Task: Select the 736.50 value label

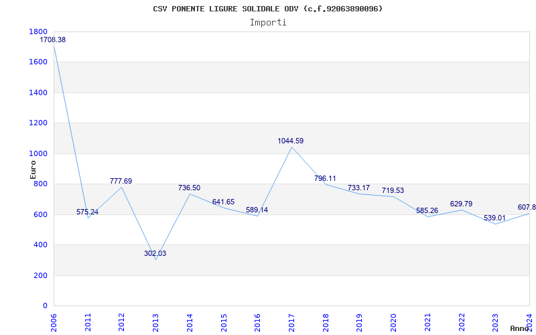Action: tap(189, 188)
